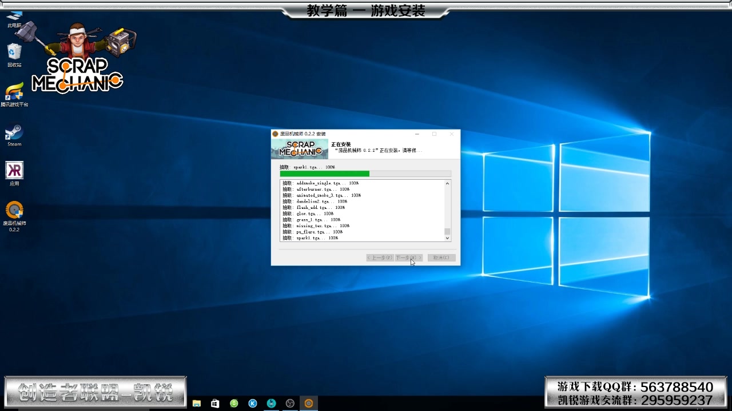Launch Steam from the desktop icon
Image resolution: width=732 pixels, height=411 pixels.
(14, 136)
